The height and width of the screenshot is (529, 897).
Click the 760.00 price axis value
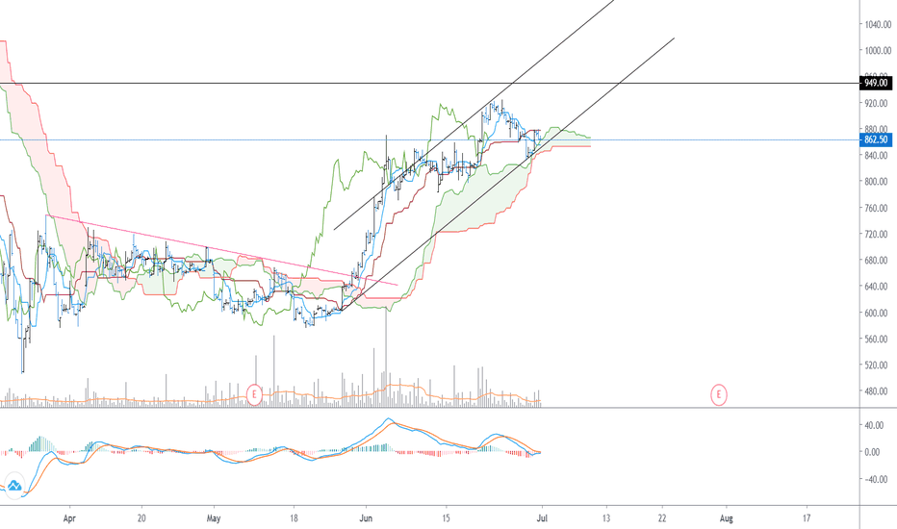[x=878, y=208]
